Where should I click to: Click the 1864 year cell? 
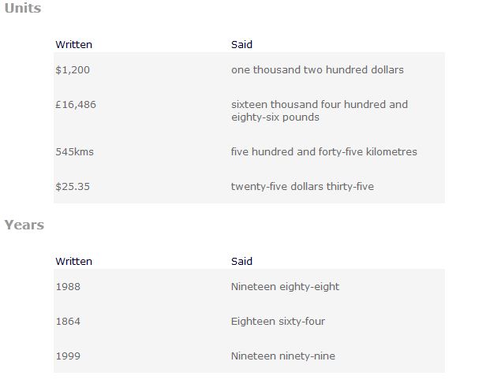coord(68,322)
